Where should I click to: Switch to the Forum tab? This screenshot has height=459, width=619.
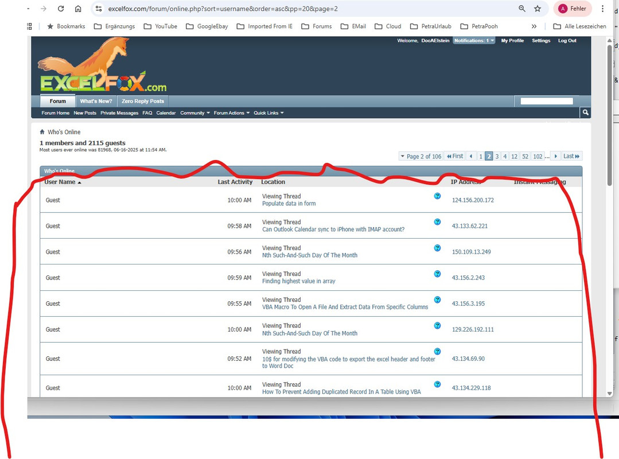coord(57,101)
